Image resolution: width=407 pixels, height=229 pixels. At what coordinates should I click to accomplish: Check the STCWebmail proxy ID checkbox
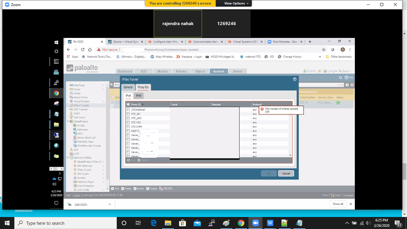(128, 110)
